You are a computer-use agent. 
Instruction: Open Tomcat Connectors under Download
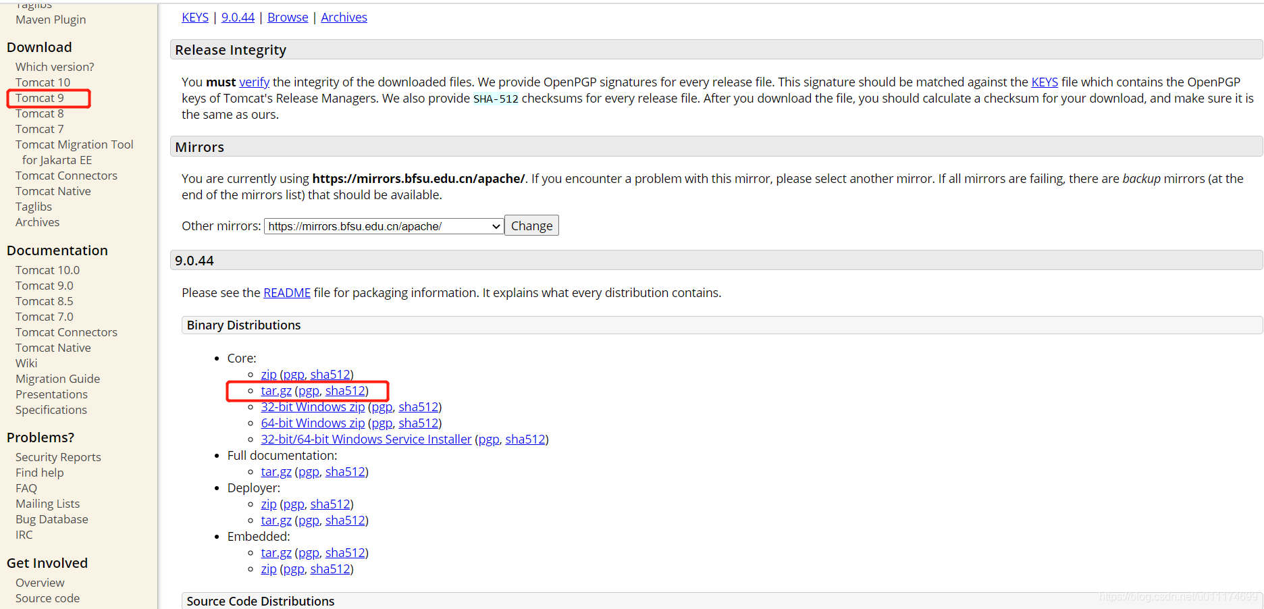tap(66, 176)
